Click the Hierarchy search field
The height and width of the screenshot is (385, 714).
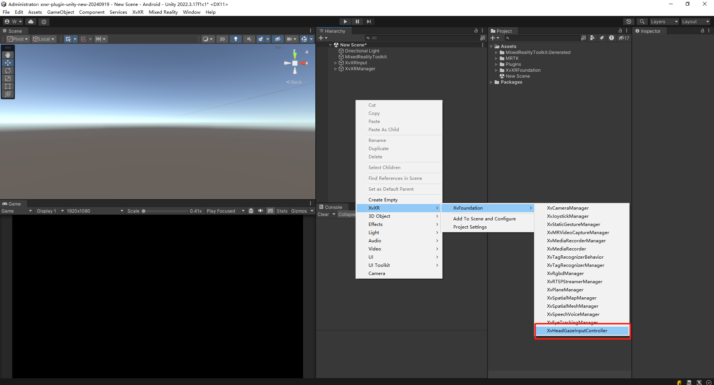(422, 38)
